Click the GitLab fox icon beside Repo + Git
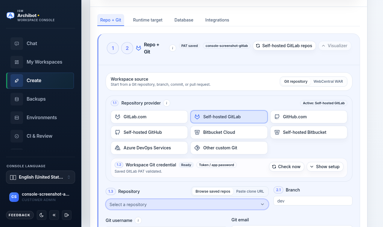 (139, 48)
